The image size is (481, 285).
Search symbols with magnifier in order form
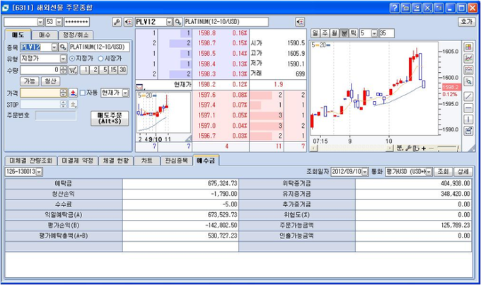click(63, 47)
